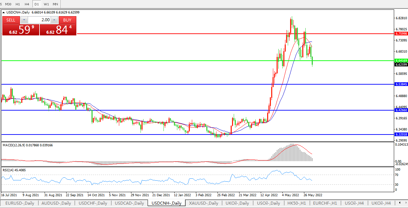Click the 2.00 volume input field
This screenshot has height=208, width=408.
click(39, 20)
